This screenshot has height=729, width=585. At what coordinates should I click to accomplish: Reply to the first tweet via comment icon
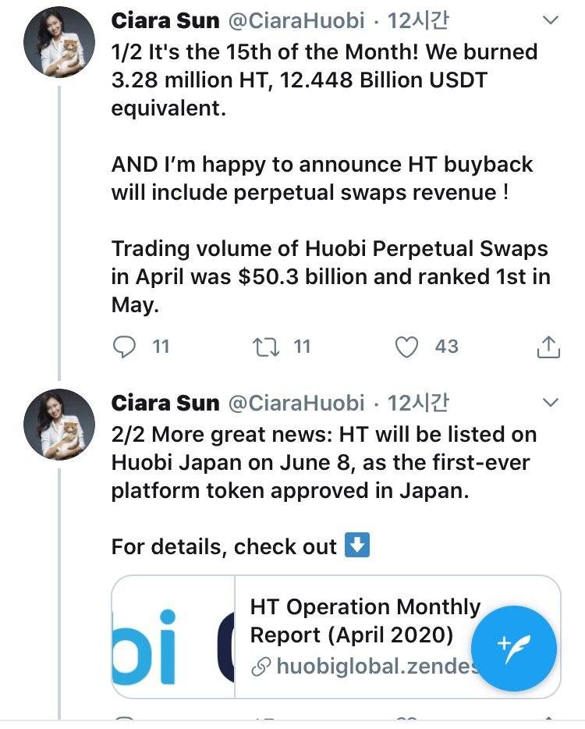[124, 347]
